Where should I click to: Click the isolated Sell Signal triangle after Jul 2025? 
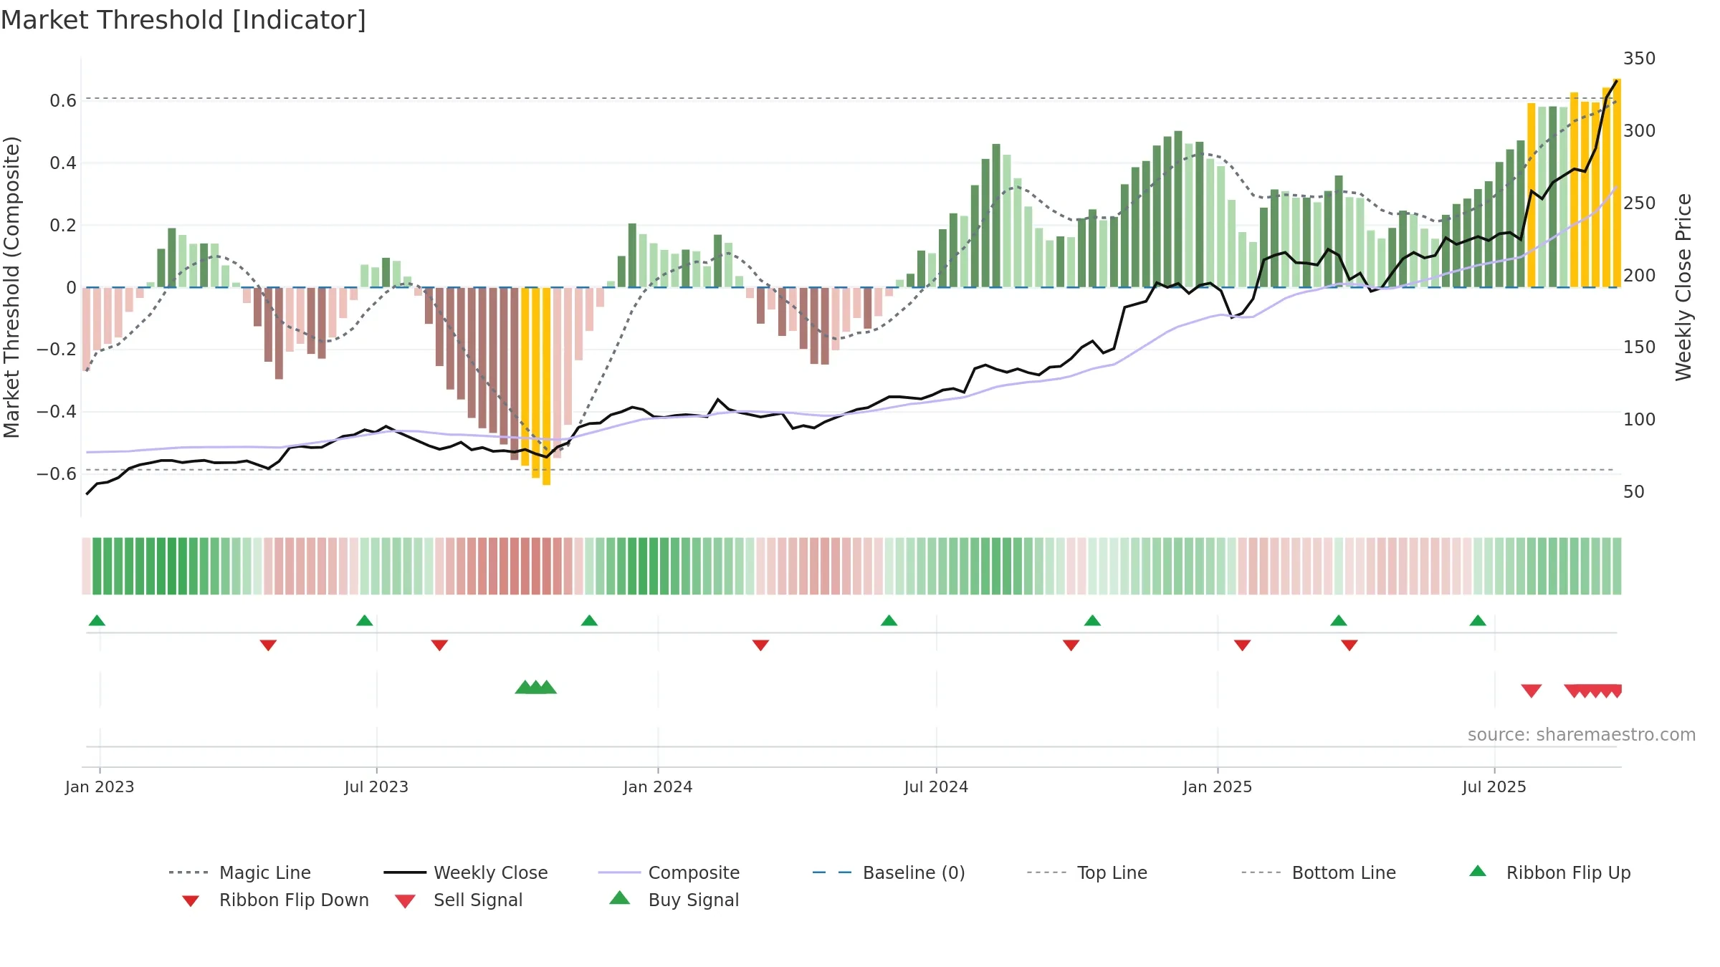point(1532,691)
